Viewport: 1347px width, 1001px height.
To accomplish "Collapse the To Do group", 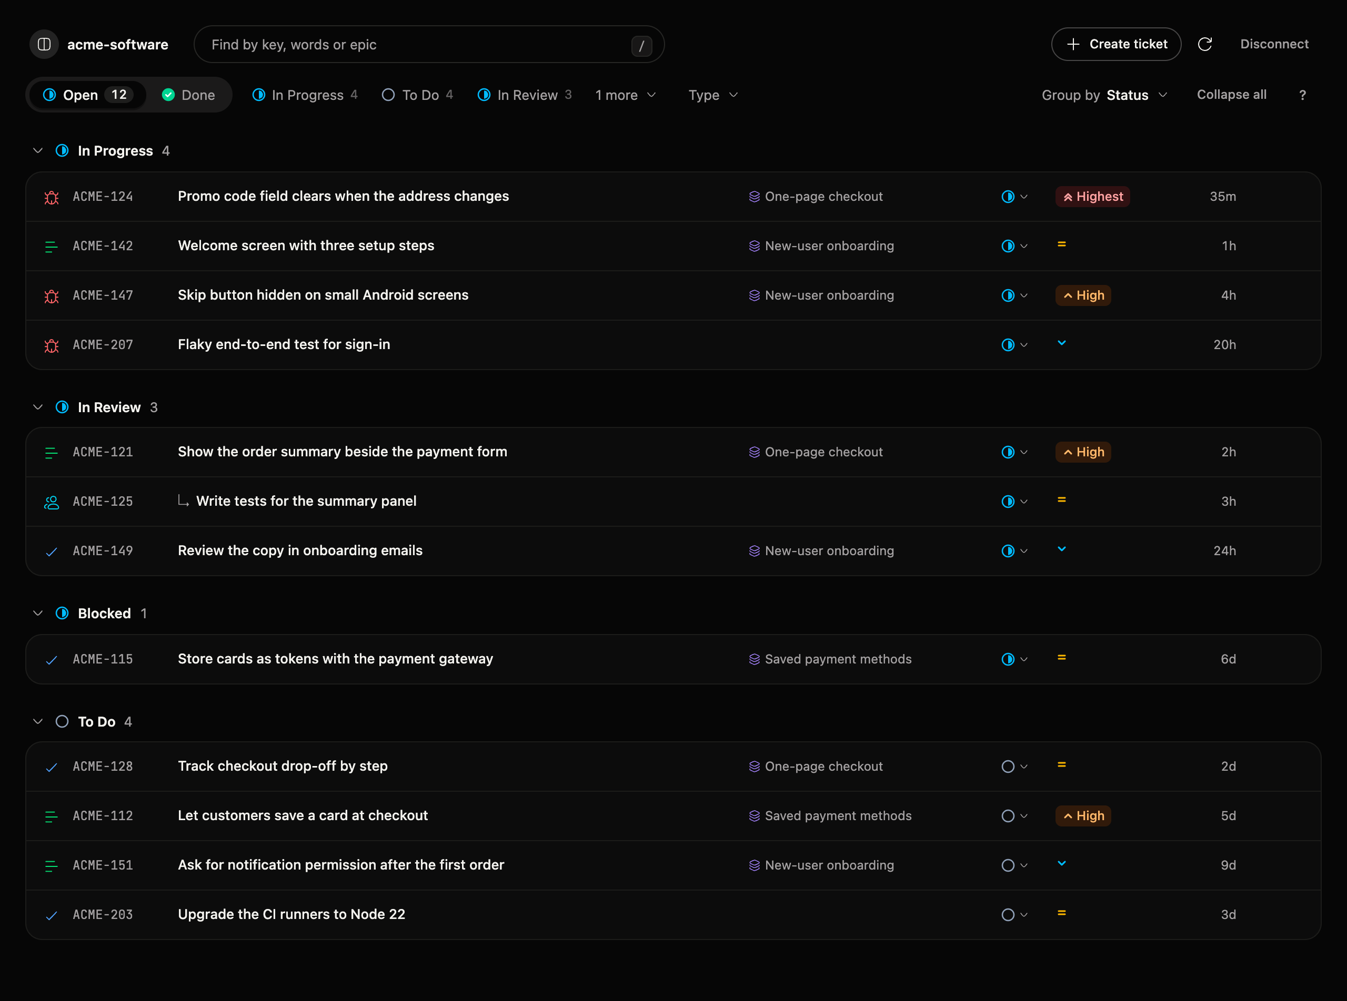I will [x=37, y=722].
